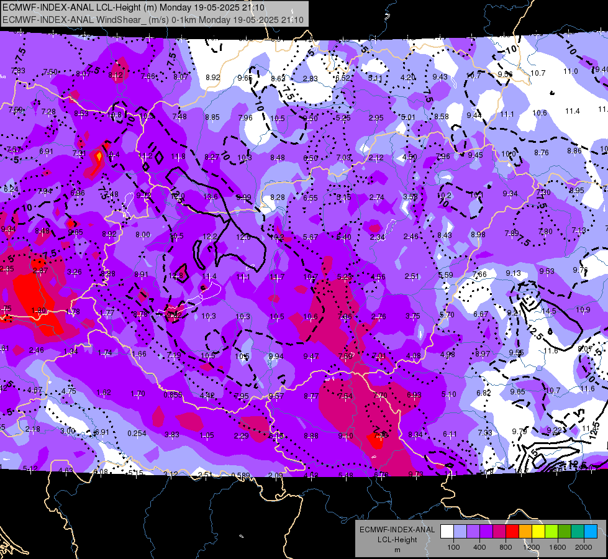This screenshot has height=559, width=608.
Task: Click the map value 13.6
Action: [210, 197]
